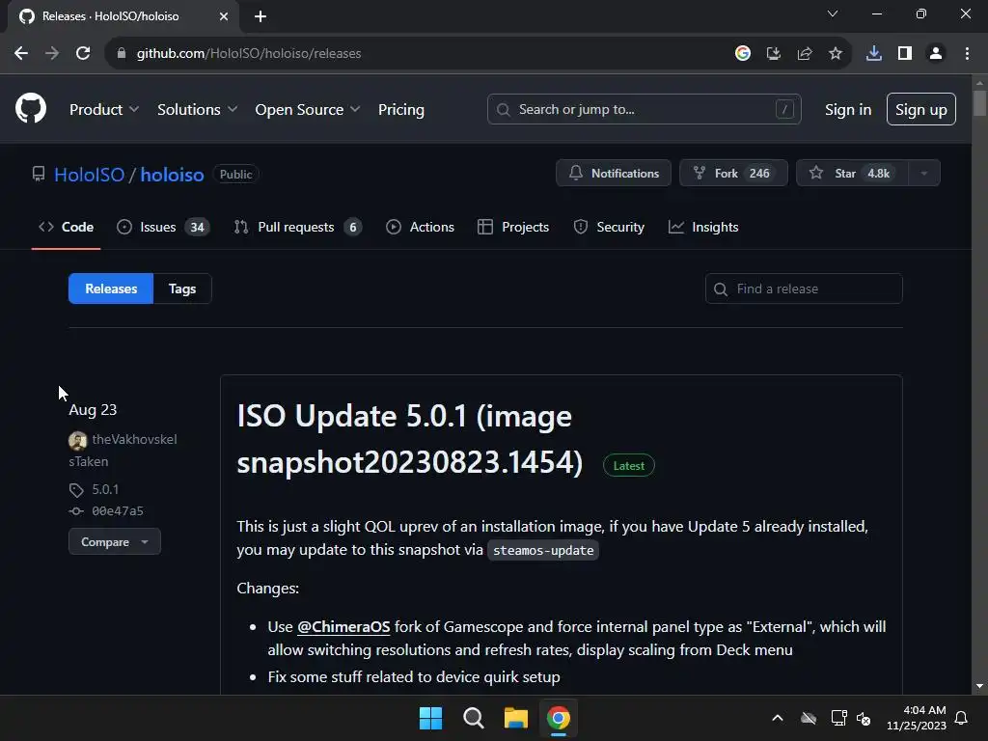Close the Releases HoloISO tab
Viewport: 988px width, 741px height.
click(224, 16)
